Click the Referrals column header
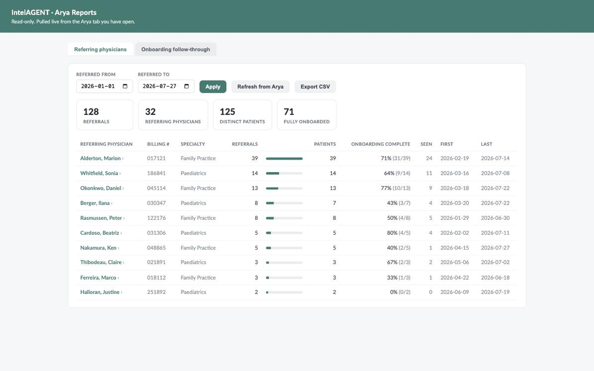Screen dimensions: 594x371 (x=245, y=144)
